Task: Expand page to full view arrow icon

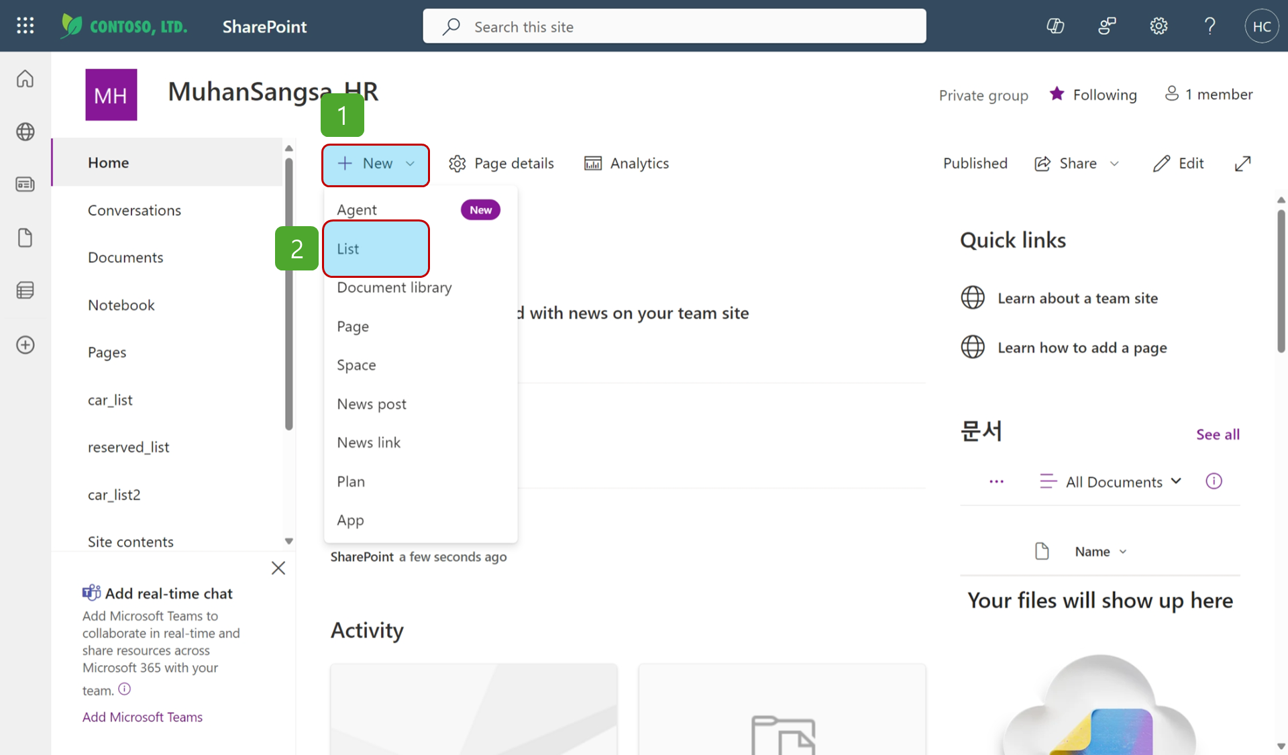Action: point(1242,163)
